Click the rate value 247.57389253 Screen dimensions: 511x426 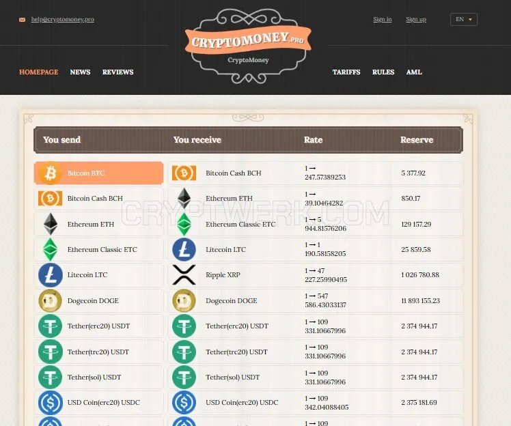tap(325, 177)
